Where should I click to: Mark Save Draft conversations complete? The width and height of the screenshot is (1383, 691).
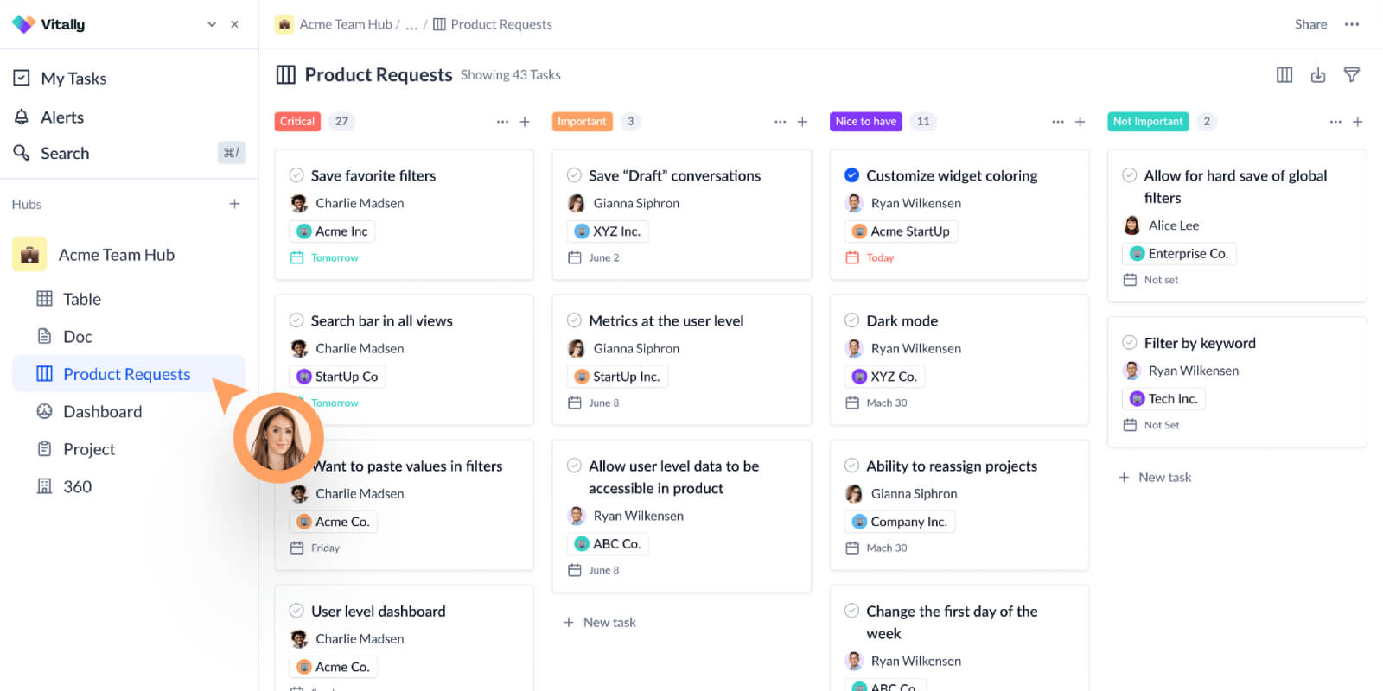(574, 175)
